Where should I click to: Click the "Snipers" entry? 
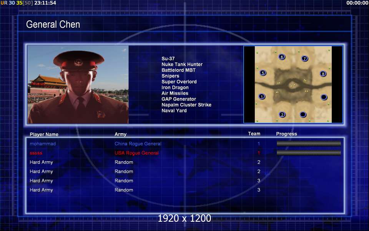pyautogui.click(x=170, y=76)
